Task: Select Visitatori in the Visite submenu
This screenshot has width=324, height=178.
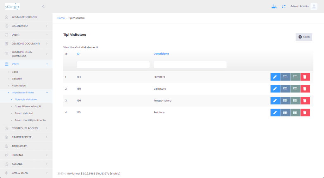Action: [x=17, y=79]
